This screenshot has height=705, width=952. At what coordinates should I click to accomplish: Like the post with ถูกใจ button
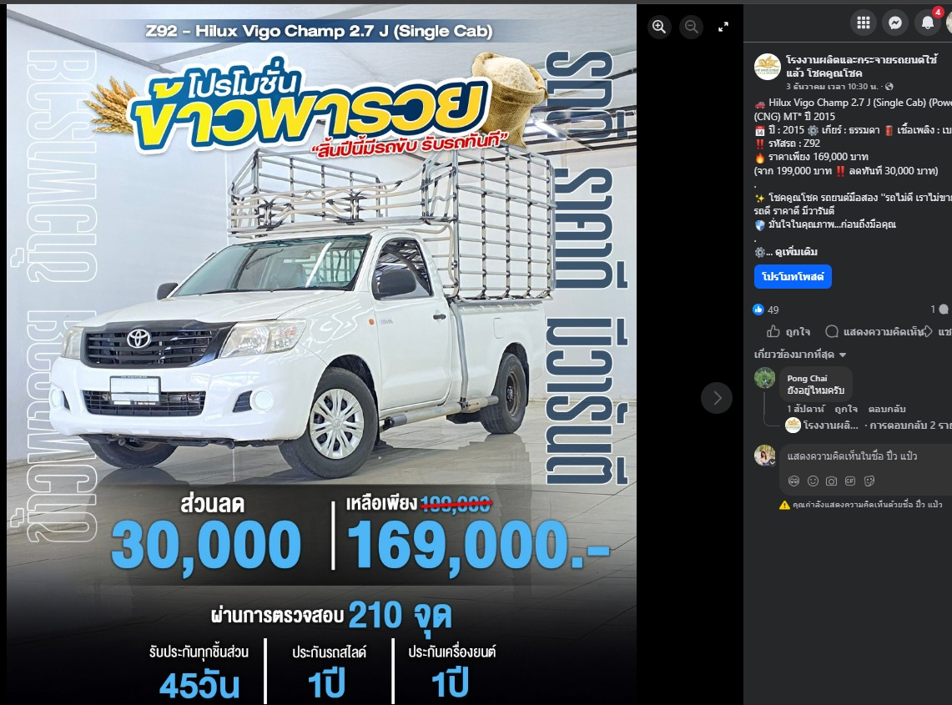click(x=788, y=331)
